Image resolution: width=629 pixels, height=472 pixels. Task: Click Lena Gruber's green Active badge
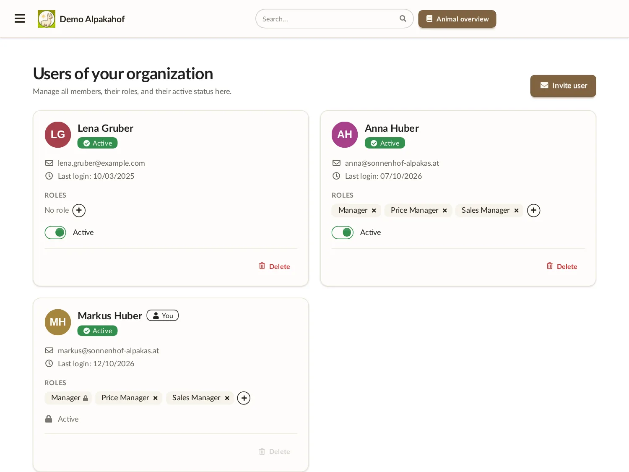click(x=97, y=143)
